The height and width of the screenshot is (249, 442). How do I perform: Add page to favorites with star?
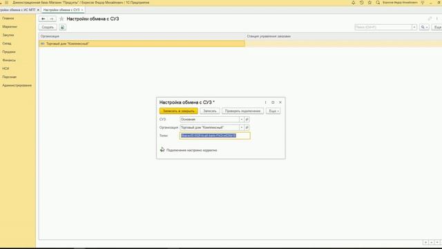click(x=61, y=19)
